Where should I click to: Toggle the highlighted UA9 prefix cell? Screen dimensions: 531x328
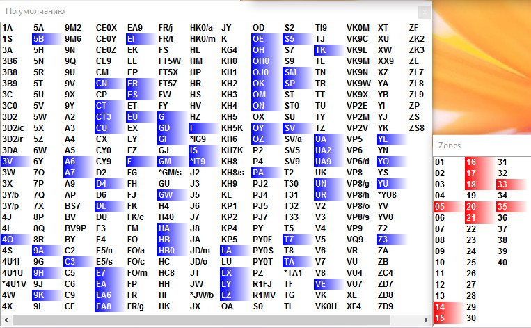click(323, 161)
